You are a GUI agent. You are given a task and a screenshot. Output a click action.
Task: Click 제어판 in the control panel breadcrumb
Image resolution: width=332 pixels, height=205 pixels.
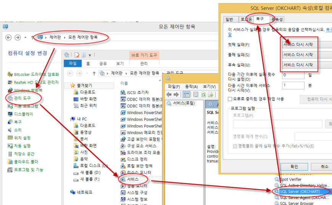55,37
